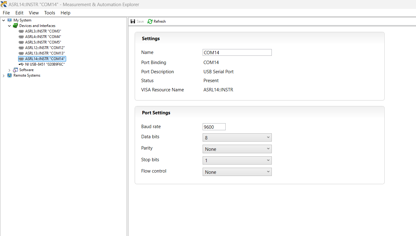Click the Devices and Interfaces icon
Screen dimensions: 416x236
(x=15, y=26)
